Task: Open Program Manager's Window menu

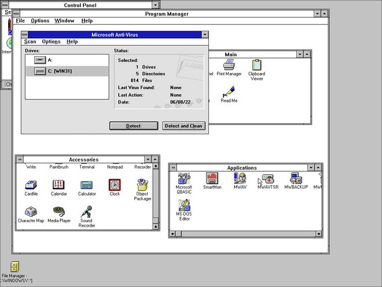Action: point(64,21)
